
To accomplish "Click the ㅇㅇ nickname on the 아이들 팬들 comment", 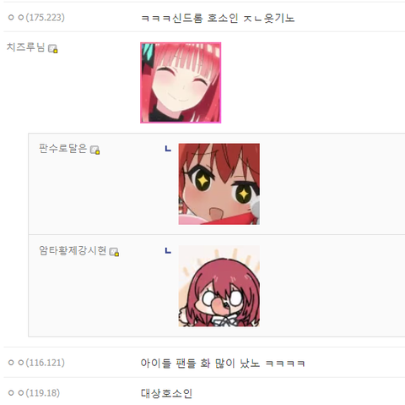I will (16, 363).
